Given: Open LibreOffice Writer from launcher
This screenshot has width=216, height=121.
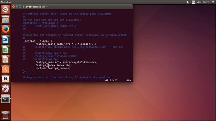Looking at the screenshot, I should click(x=5, y=39).
